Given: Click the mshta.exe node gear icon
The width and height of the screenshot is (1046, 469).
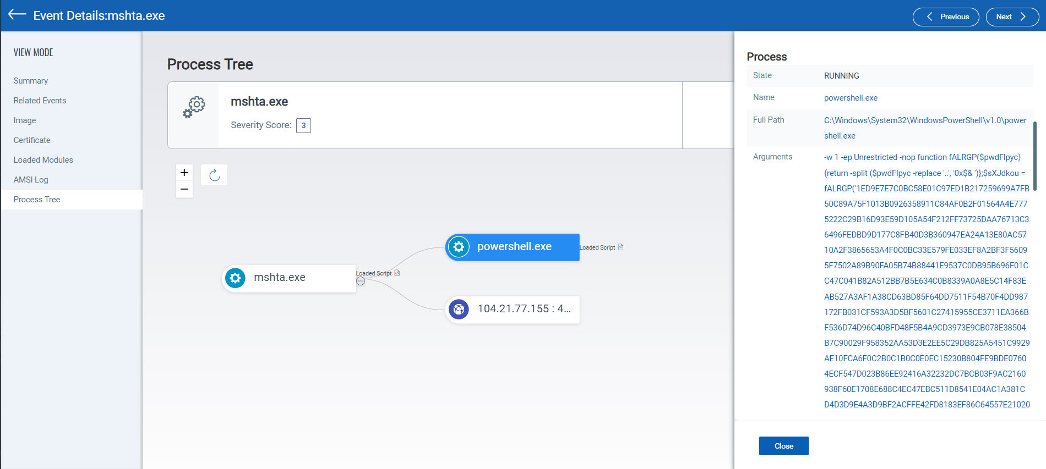Looking at the screenshot, I should (235, 278).
